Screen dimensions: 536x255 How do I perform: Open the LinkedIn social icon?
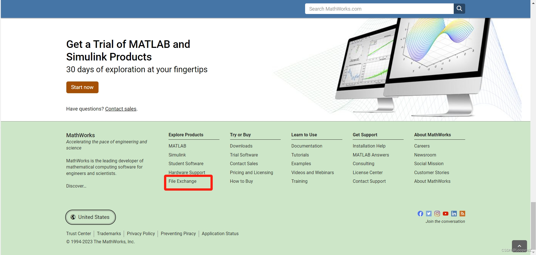(454, 213)
